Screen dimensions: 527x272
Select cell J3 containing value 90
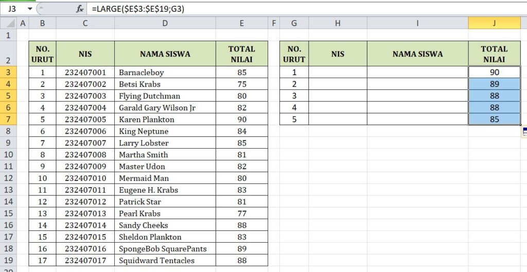coord(494,72)
